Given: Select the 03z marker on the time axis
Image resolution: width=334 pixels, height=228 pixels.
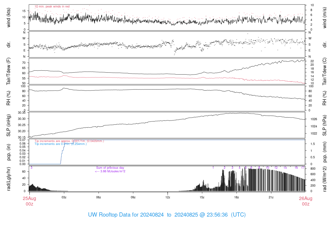Looking at the screenshot, I should click(x=64, y=197).
